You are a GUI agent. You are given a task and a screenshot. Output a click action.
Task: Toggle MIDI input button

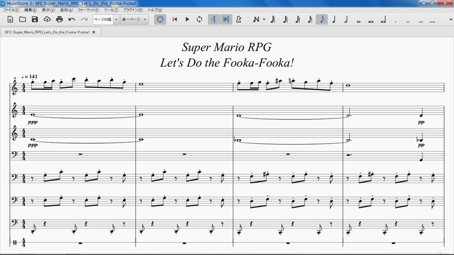(x=160, y=19)
